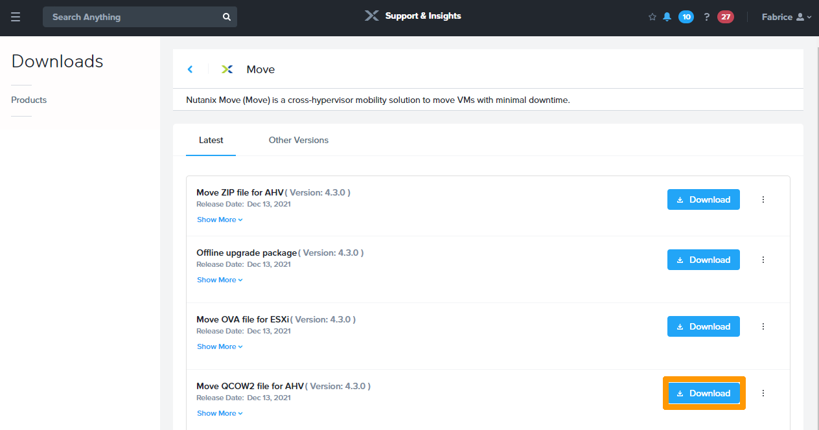Screen dimensions: 819x430
Task: Open kebab menu for Move OVA file
Action: pyautogui.click(x=763, y=326)
